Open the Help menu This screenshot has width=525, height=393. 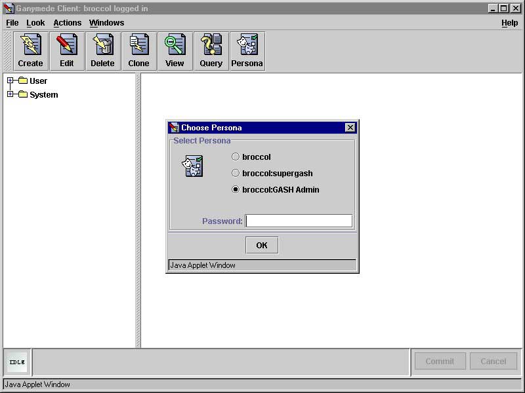click(509, 23)
